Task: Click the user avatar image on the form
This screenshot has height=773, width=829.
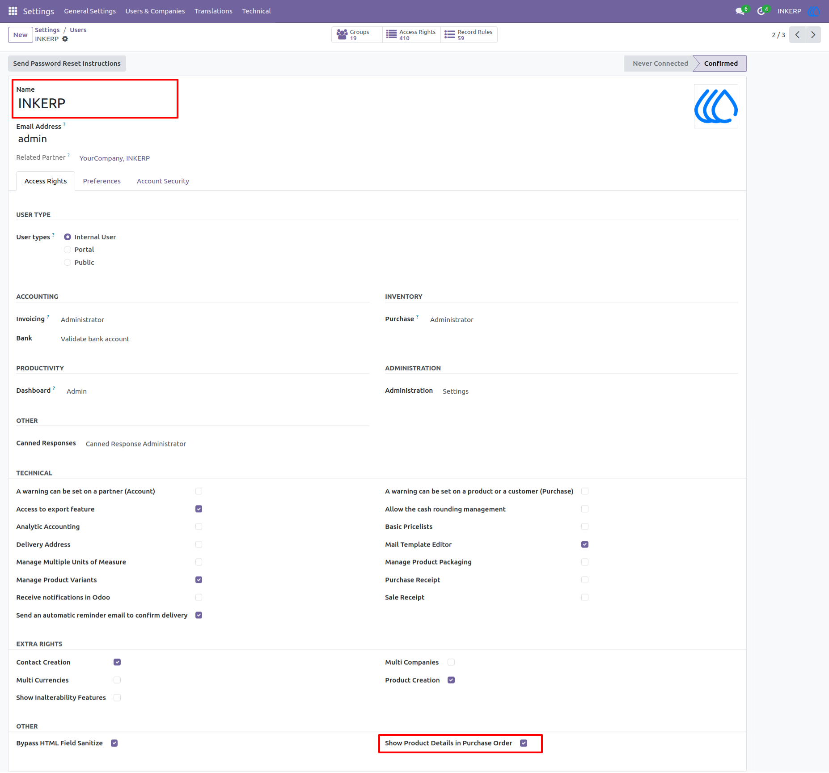Action: point(716,106)
